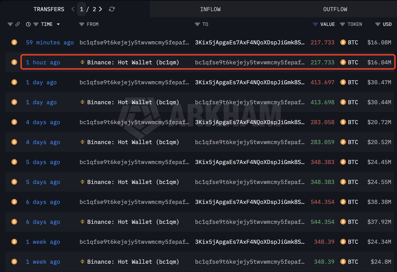The height and width of the screenshot is (272, 397).
Task: Open the 3Kix5j address in the $16.08M row
Action: click(250, 42)
